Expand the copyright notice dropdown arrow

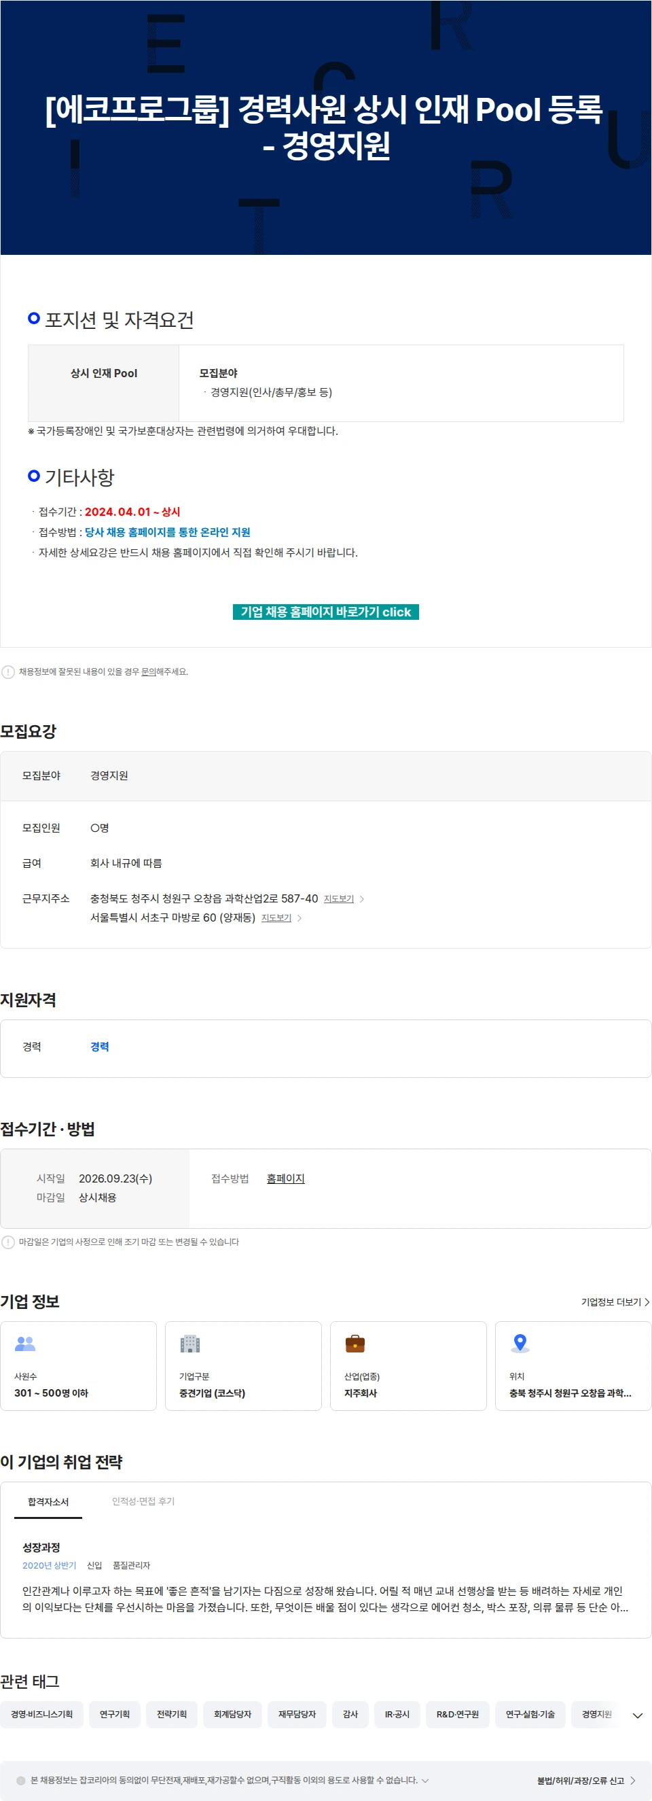click(x=425, y=1780)
